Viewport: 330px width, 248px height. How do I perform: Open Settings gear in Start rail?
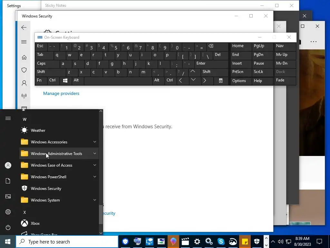point(8,212)
